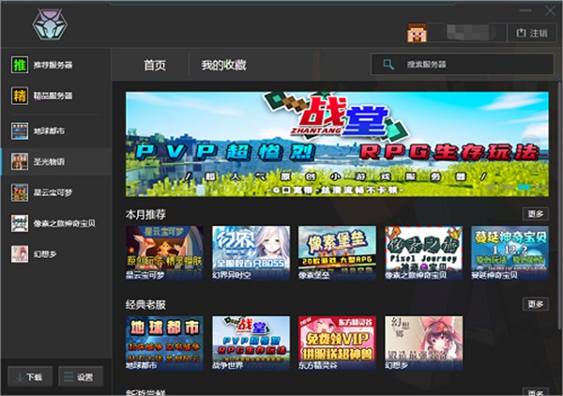Select 像素之旅神奇宝贝 label in the sidebar
Image resolution: width=563 pixels, height=396 pixels.
[x=65, y=223]
